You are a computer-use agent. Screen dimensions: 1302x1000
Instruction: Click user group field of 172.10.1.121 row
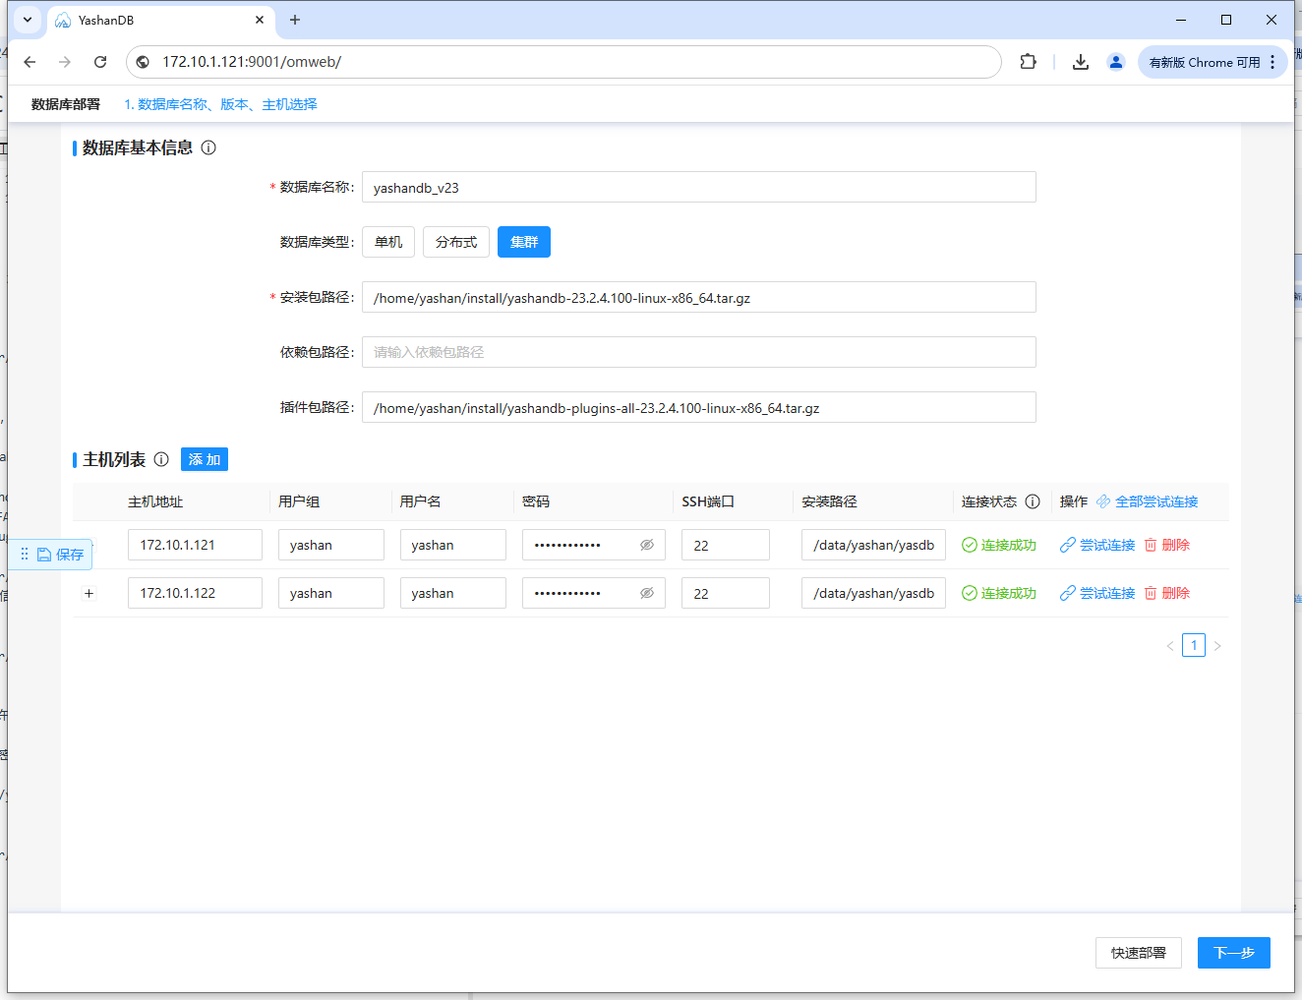click(x=331, y=545)
